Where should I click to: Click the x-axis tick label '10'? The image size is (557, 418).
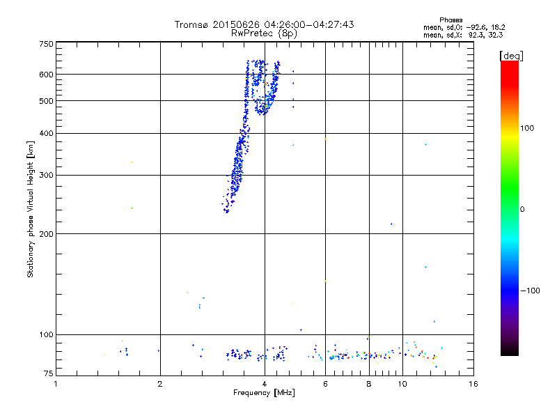point(402,384)
